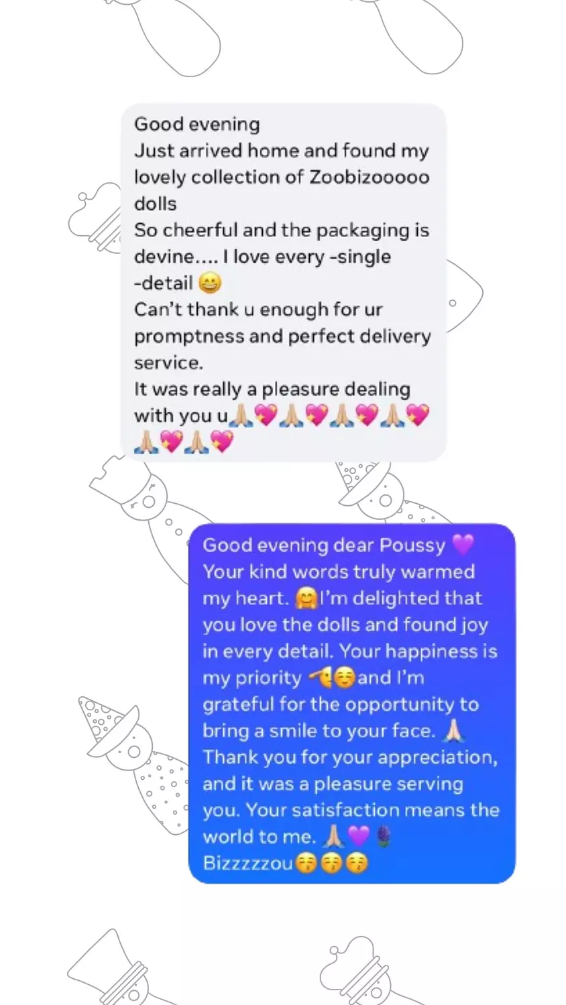Click the folded hands emoji after "world to me."
The image size is (566, 1005).
tap(334, 837)
